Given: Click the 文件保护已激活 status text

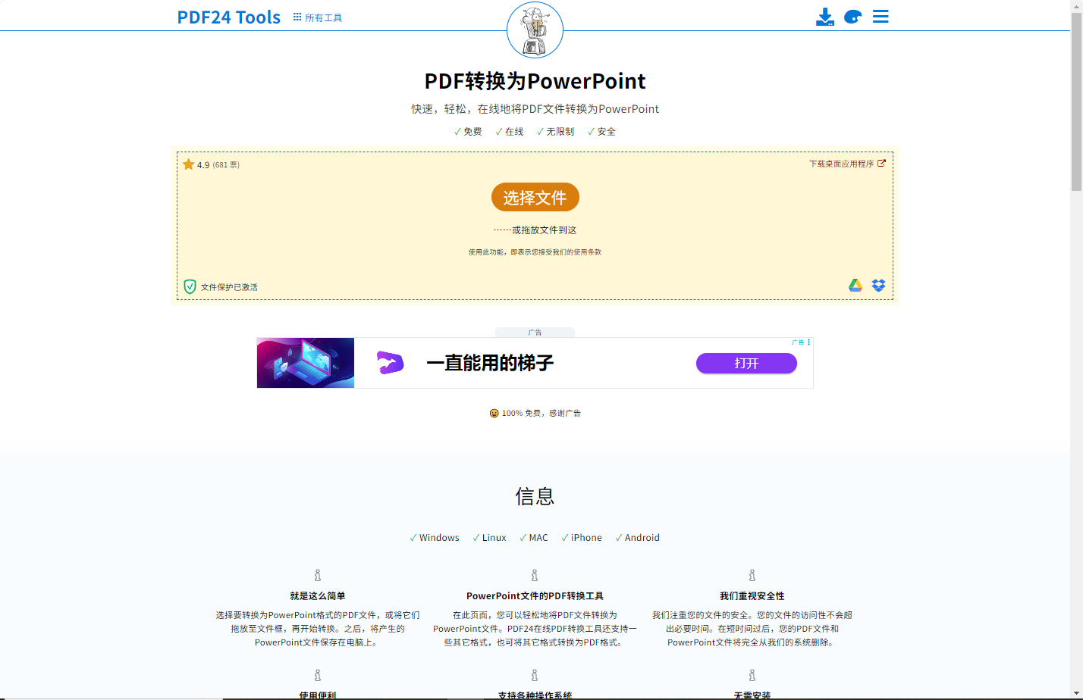Looking at the screenshot, I should (x=229, y=287).
